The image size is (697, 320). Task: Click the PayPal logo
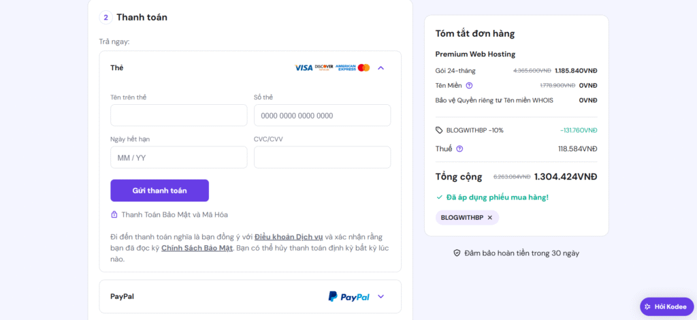click(x=348, y=297)
